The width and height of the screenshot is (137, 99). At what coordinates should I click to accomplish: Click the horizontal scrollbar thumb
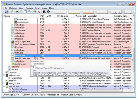82,91
